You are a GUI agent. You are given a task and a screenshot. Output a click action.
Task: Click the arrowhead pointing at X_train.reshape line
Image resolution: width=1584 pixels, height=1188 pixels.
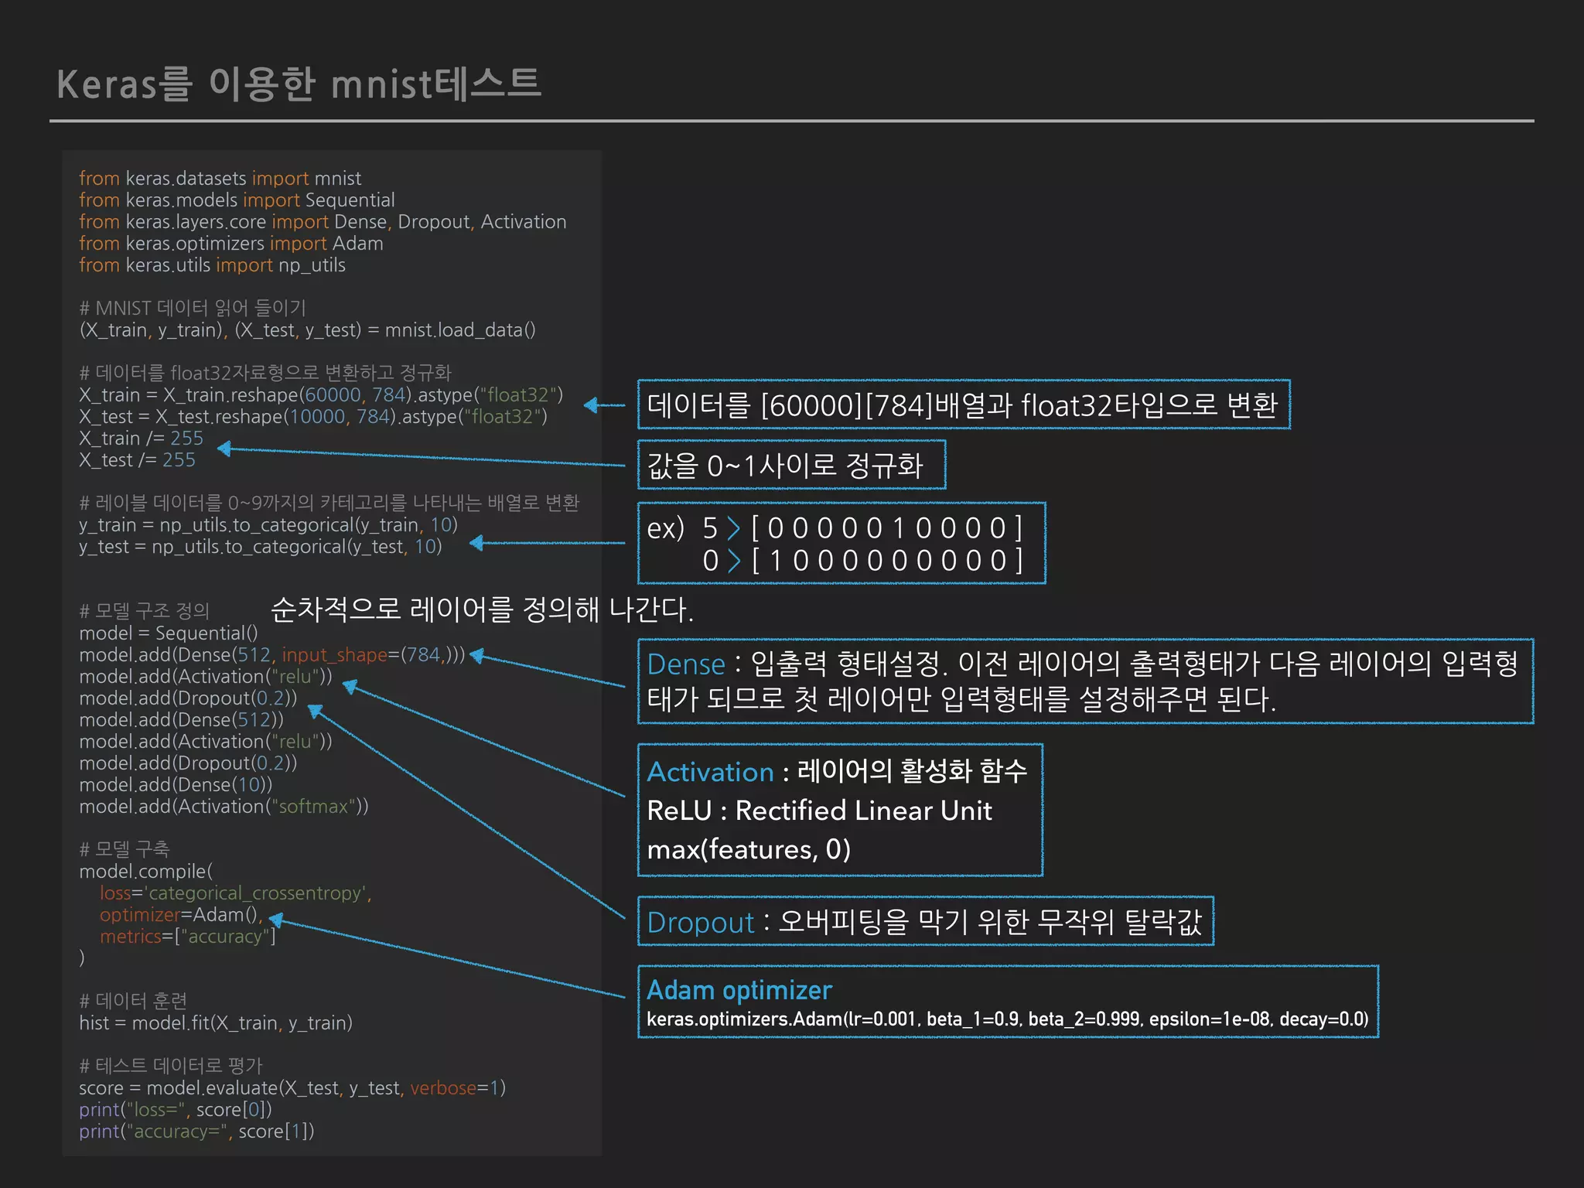592,405
